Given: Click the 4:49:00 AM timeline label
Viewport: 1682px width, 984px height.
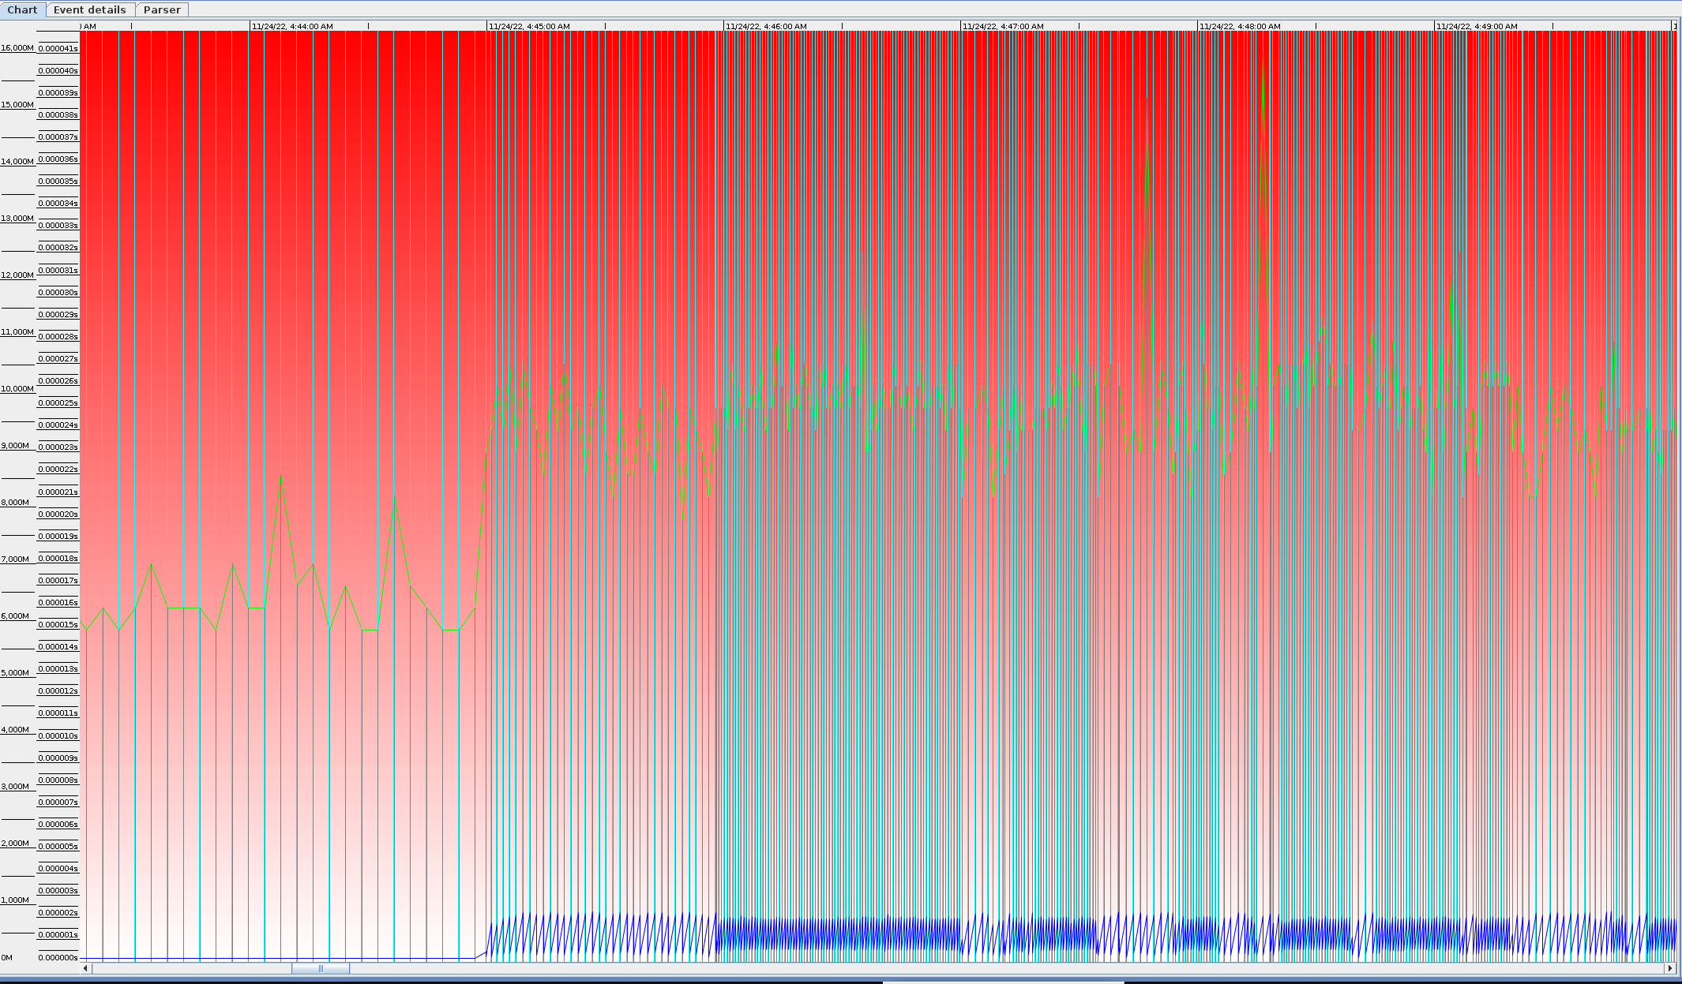Looking at the screenshot, I should point(1477,26).
